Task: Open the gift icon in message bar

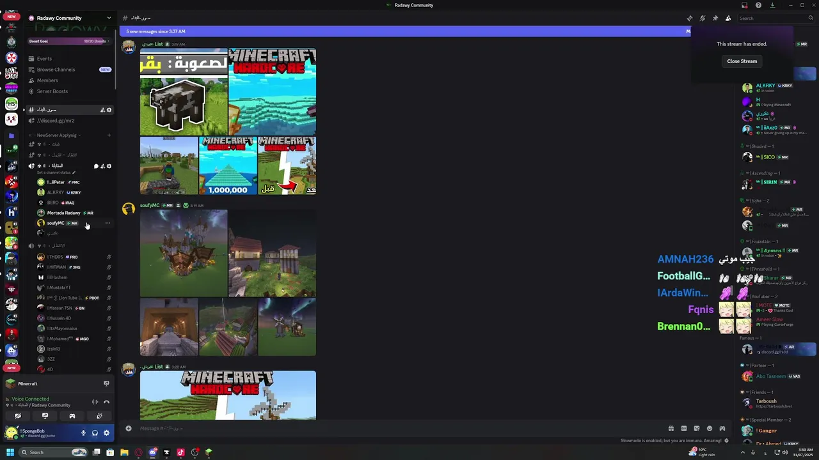Action: click(671, 429)
